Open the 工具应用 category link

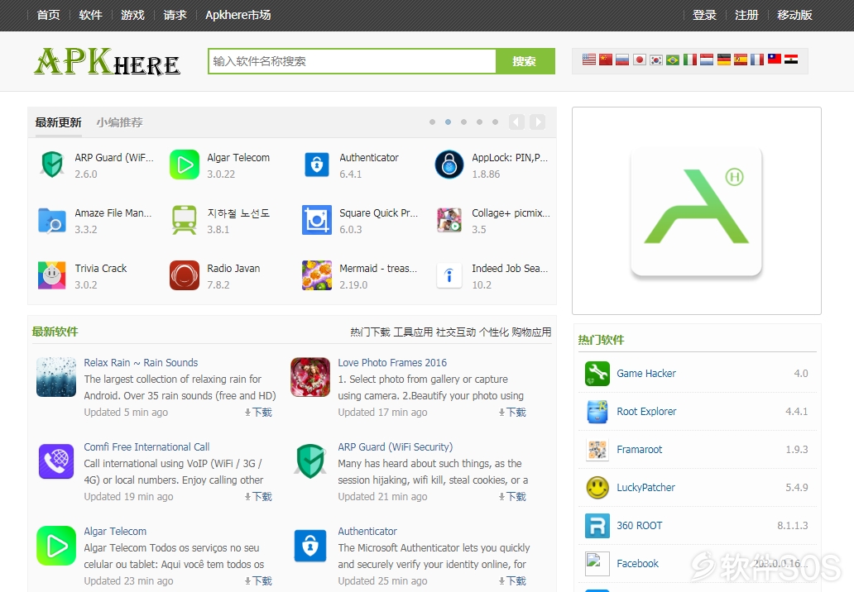pyautogui.click(x=414, y=332)
